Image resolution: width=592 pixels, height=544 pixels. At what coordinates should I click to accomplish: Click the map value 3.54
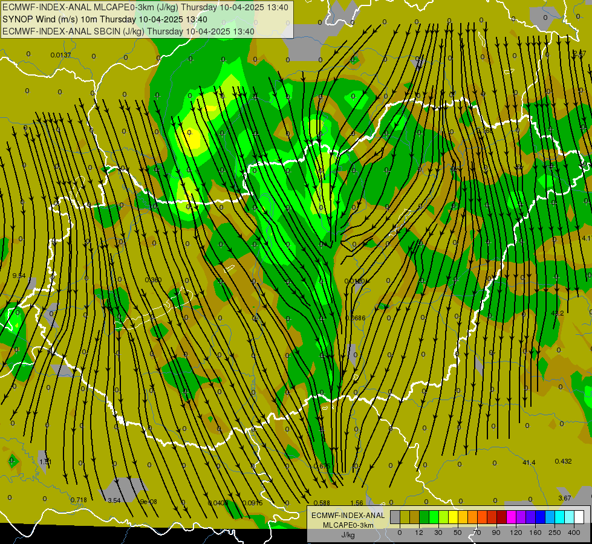click(114, 500)
